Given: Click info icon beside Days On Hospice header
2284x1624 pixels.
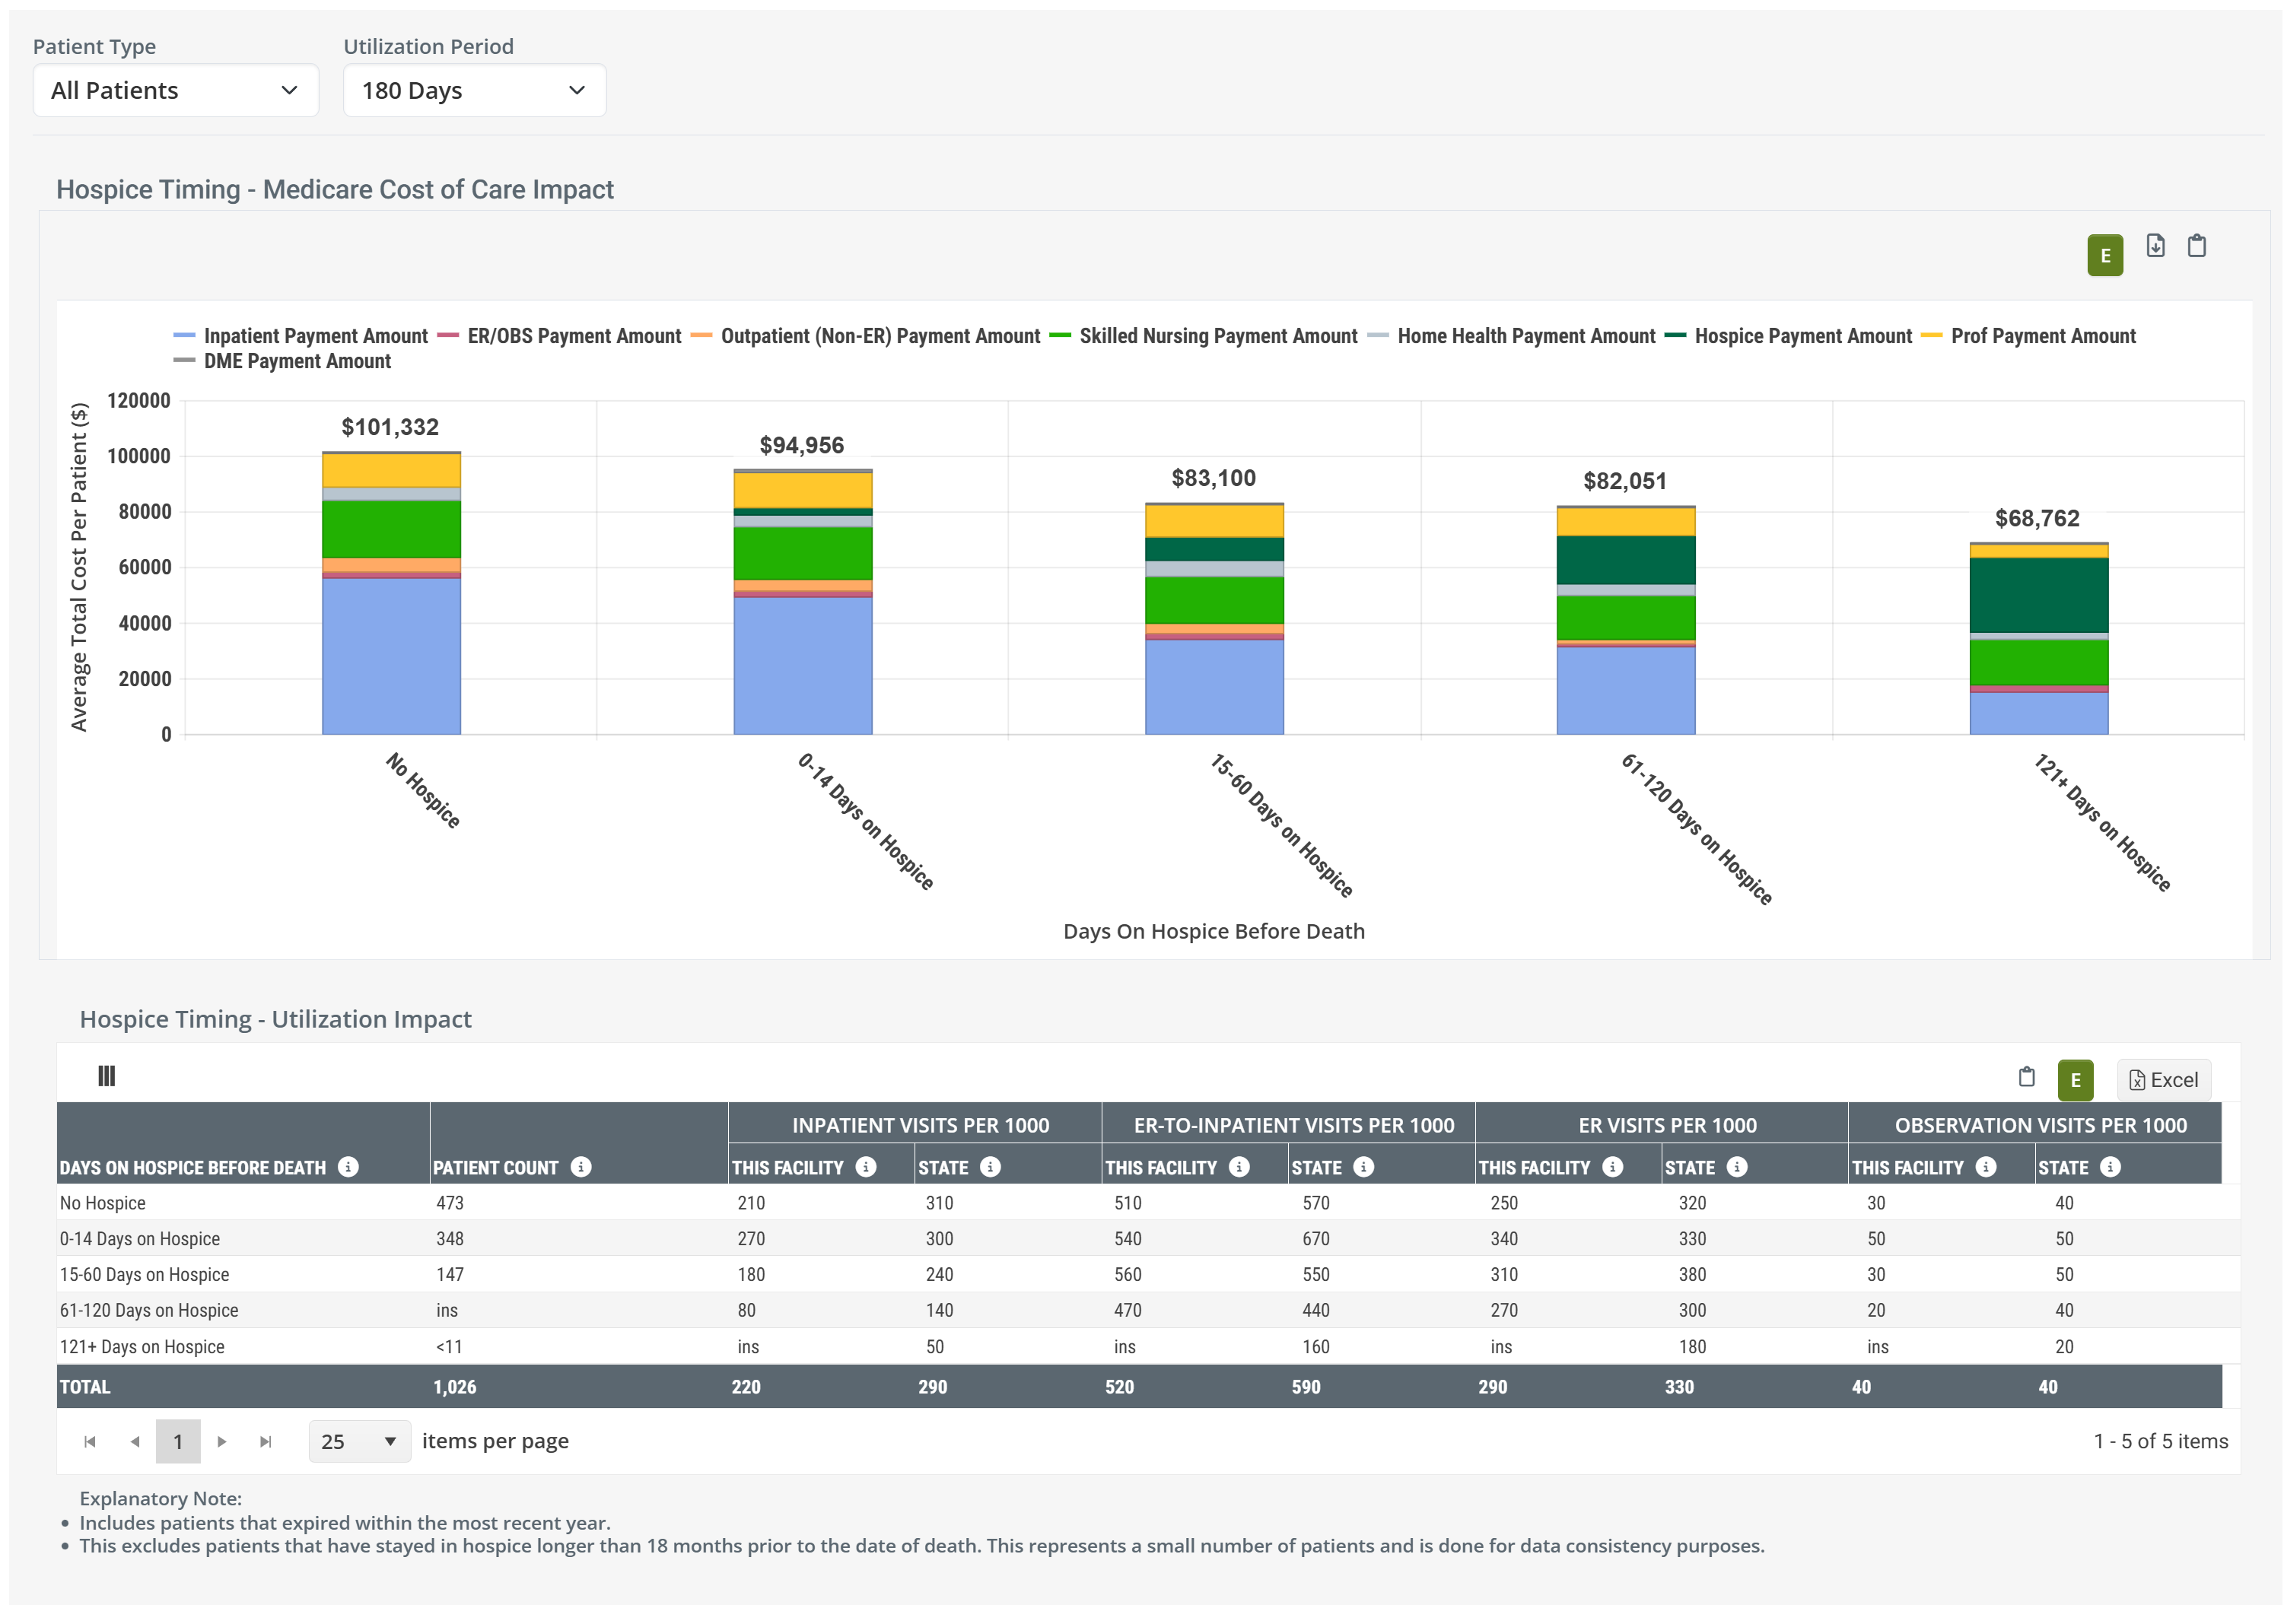Looking at the screenshot, I should point(348,1167).
